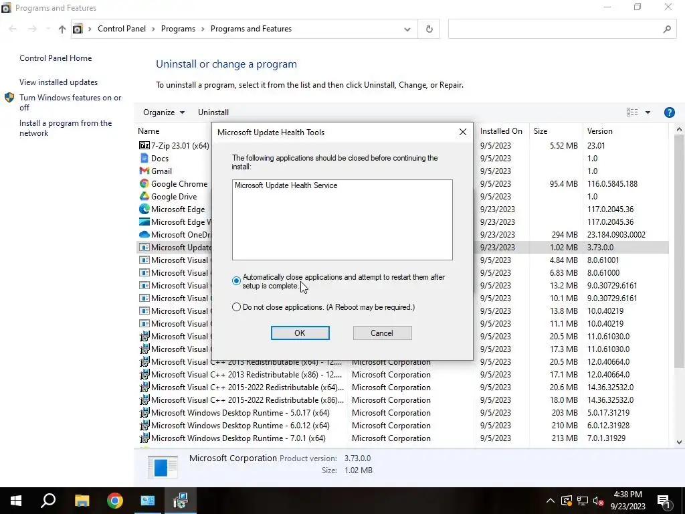Image resolution: width=685 pixels, height=514 pixels.
Task: Click the 7-Zip 23.01 program icon
Action: pyautogui.click(x=144, y=145)
